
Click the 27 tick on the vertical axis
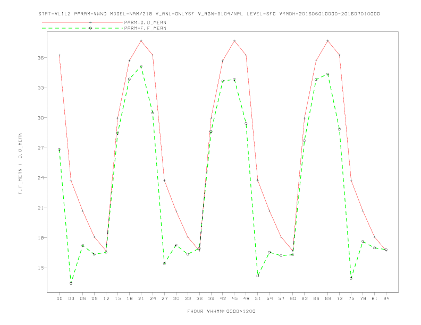(41, 148)
